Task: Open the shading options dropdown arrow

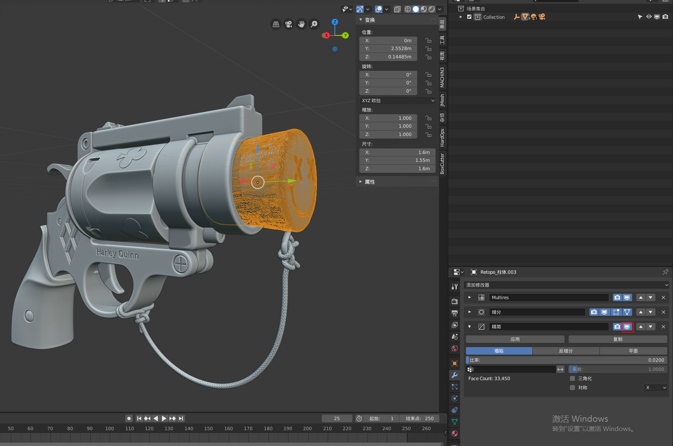Action: [440, 9]
